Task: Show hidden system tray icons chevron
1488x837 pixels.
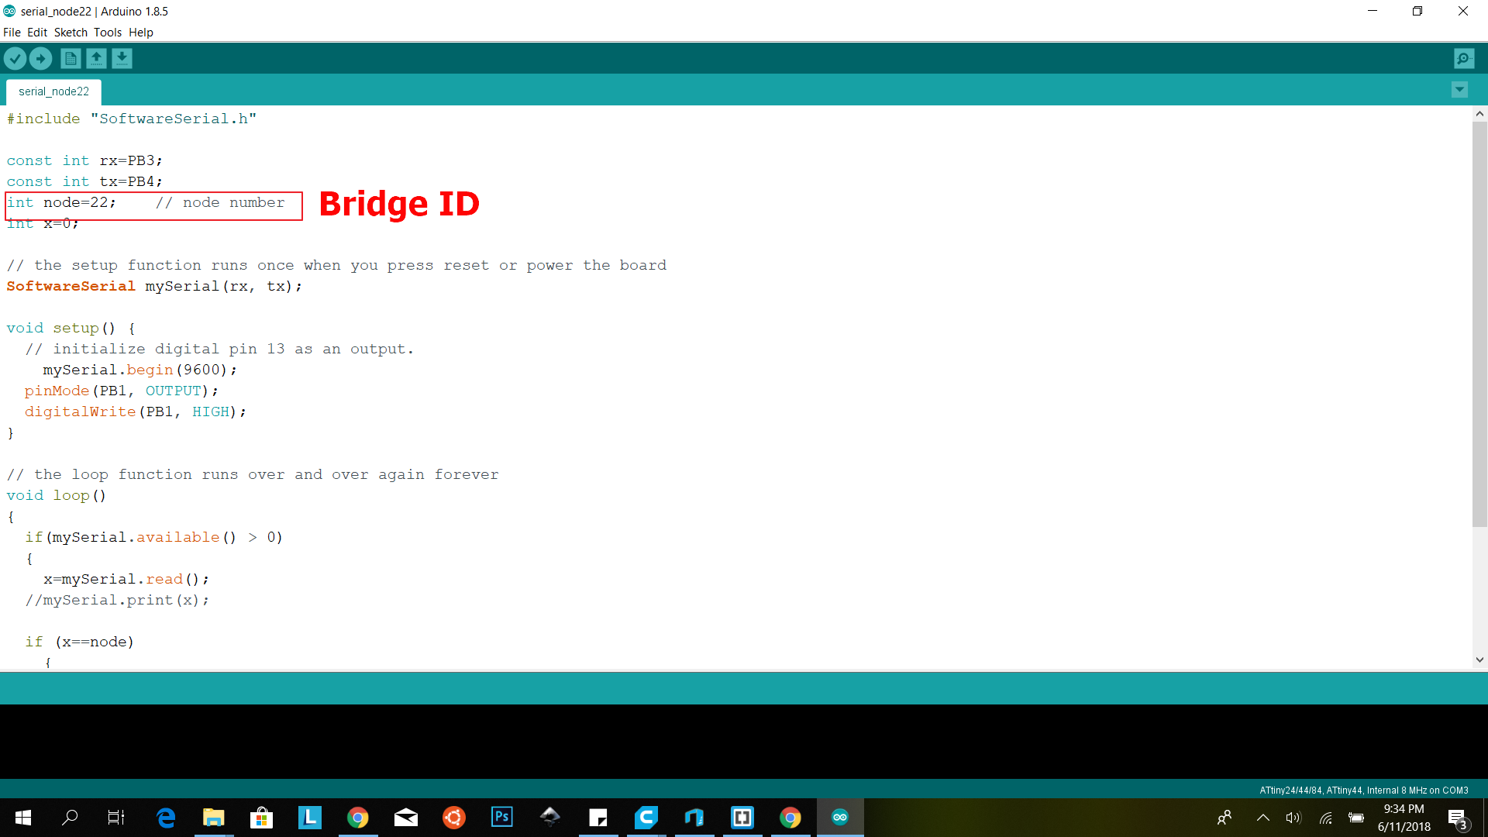Action: pos(1262,818)
